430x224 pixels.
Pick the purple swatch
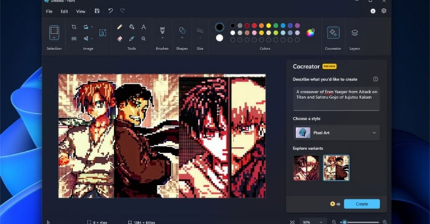point(297,26)
